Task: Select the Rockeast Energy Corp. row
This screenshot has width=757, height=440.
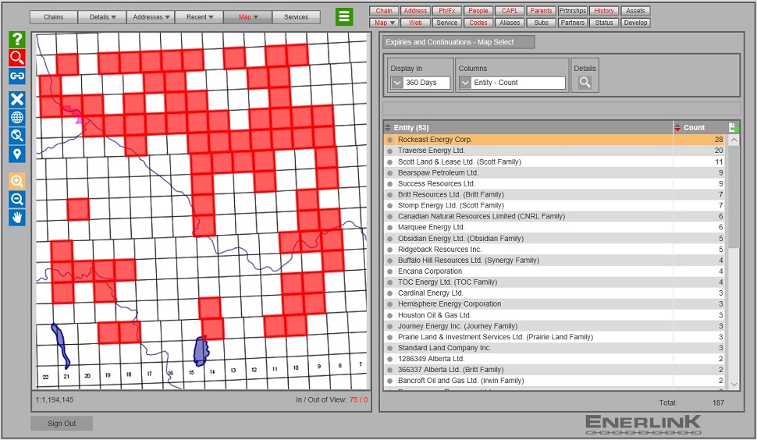Action: 554,140
